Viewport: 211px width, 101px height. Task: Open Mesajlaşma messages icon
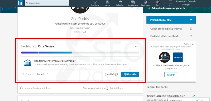point(133,3)
